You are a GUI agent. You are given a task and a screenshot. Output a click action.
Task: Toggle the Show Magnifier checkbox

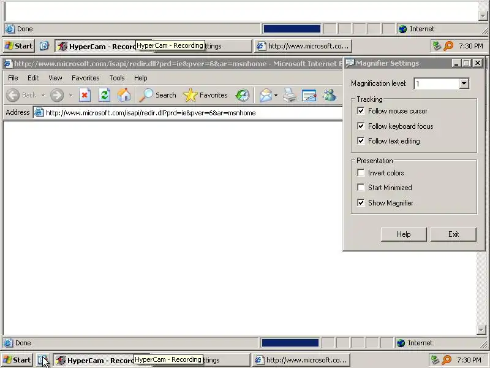click(361, 203)
